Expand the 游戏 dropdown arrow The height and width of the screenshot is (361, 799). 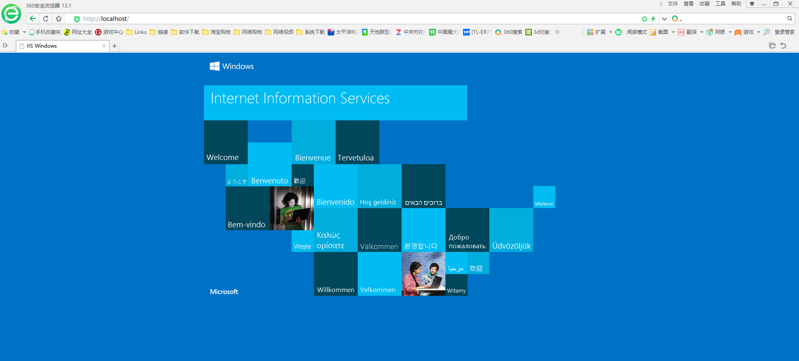coord(758,32)
